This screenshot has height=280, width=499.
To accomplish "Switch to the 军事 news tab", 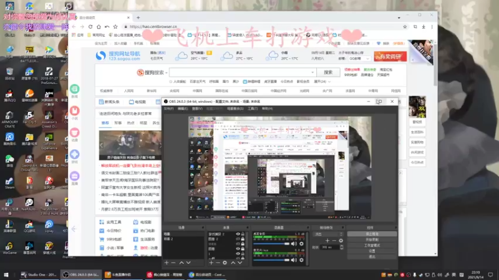I will tap(118, 123).
